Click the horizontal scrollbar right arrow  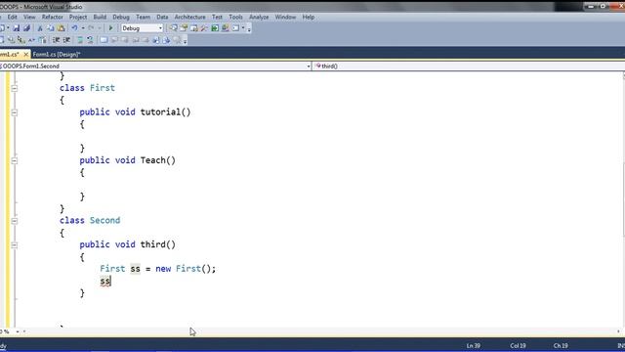(x=618, y=331)
